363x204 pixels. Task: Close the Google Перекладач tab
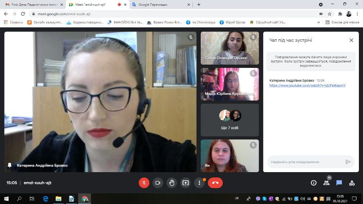pyautogui.click(x=188, y=4)
